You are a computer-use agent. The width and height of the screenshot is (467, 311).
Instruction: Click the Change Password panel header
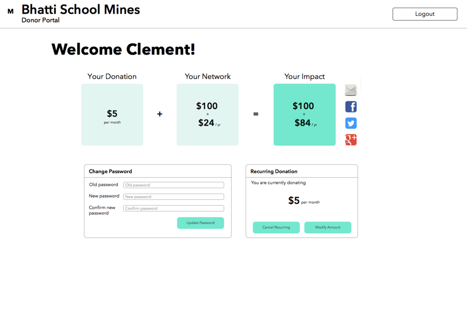157,171
